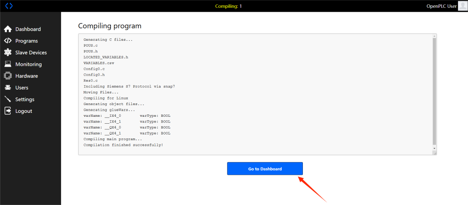
Task: Click the 'POUS.c' log line
Action: pos(91,45)
